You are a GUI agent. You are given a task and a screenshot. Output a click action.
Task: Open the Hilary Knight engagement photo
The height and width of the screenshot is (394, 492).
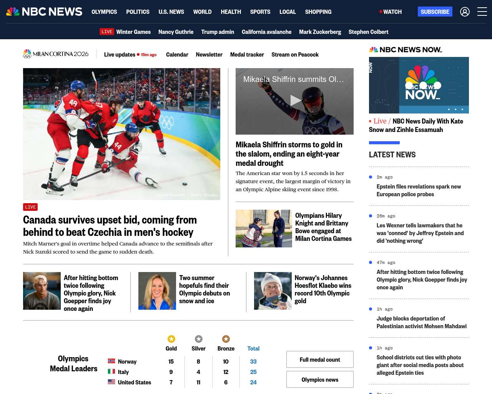[264, 229]
